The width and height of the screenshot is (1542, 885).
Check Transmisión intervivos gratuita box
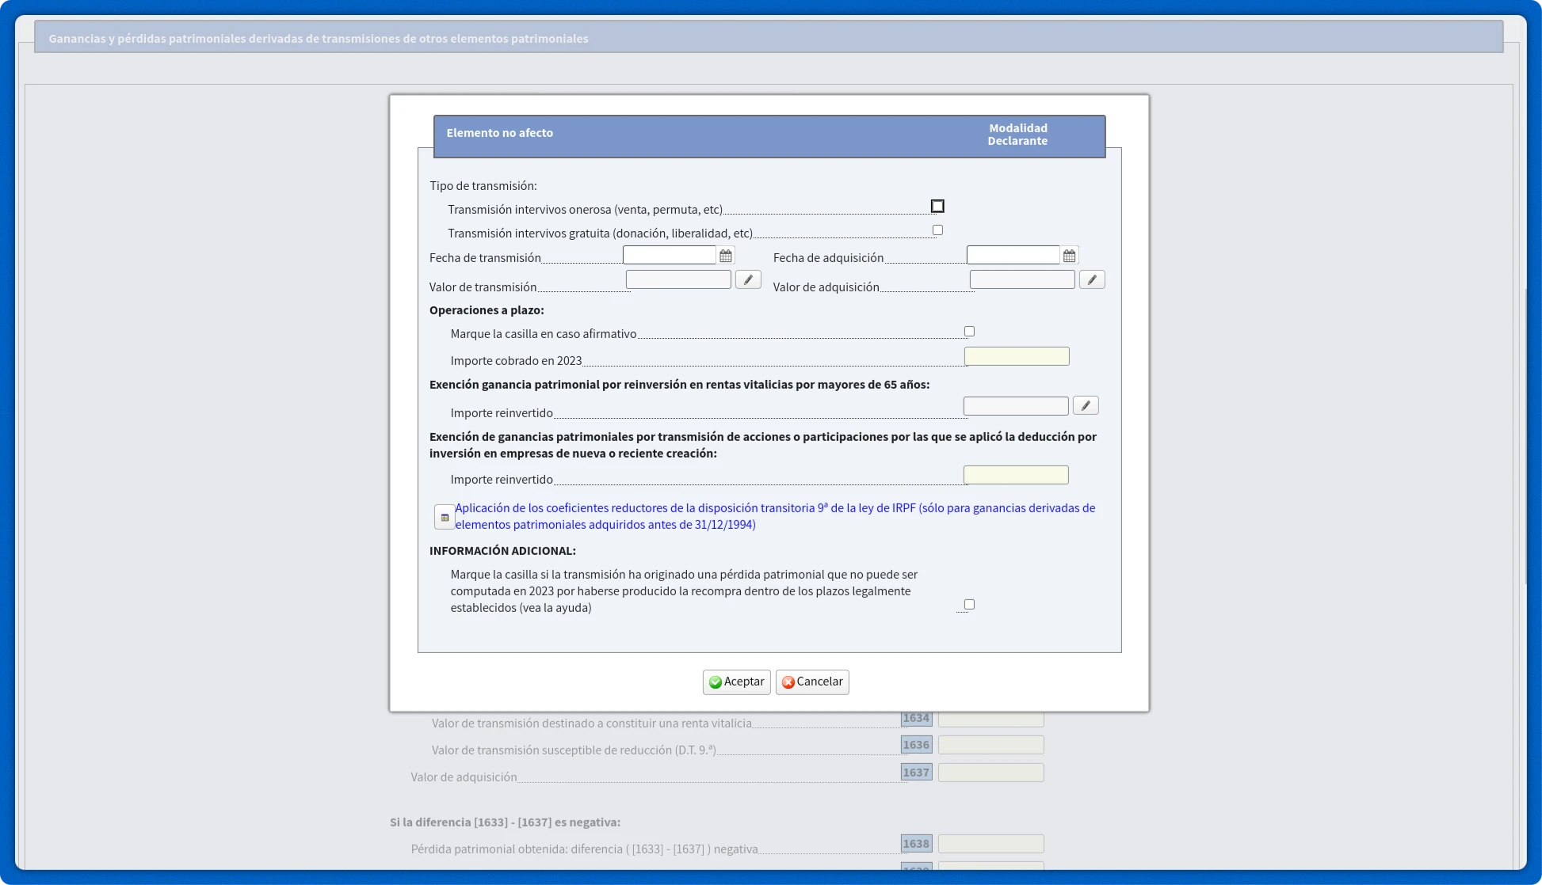coord(937,230)
